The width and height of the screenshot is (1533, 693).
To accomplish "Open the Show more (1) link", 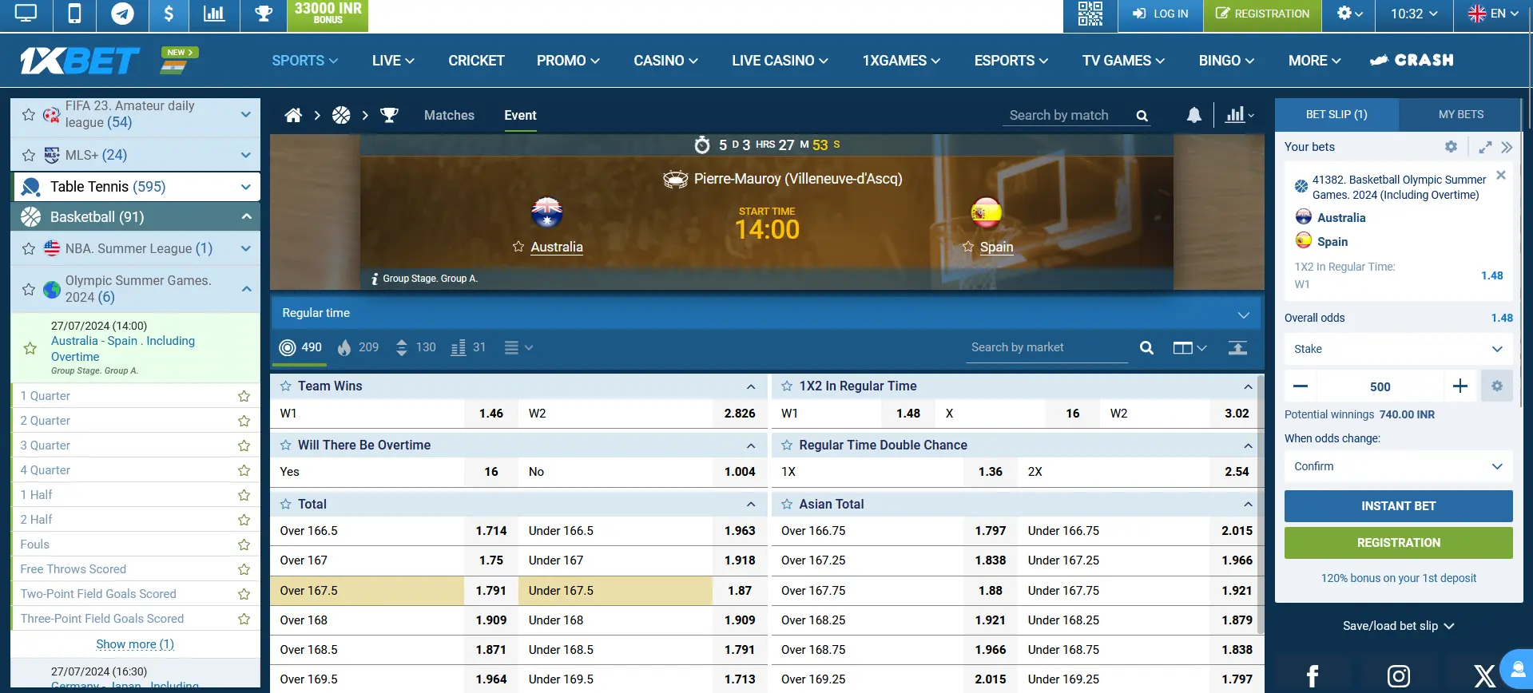I will [135, 644].
